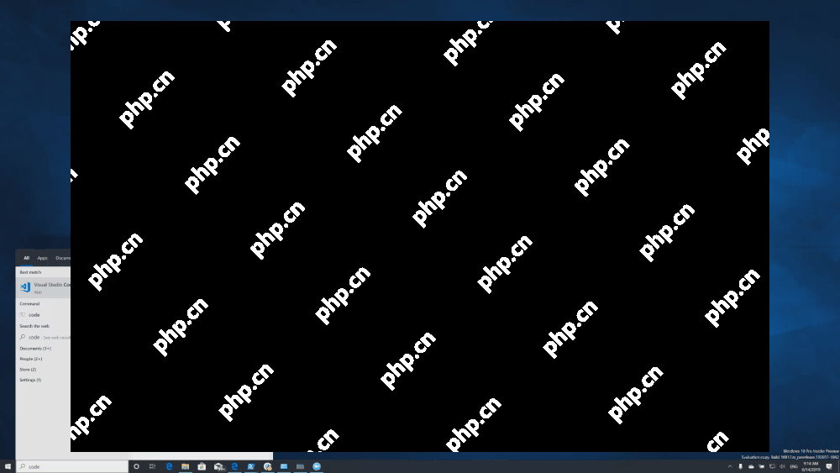The height and width of the screenshot is (473, 840).
Task: Open the volume speaker control
Action: click(x=782, y=466)
